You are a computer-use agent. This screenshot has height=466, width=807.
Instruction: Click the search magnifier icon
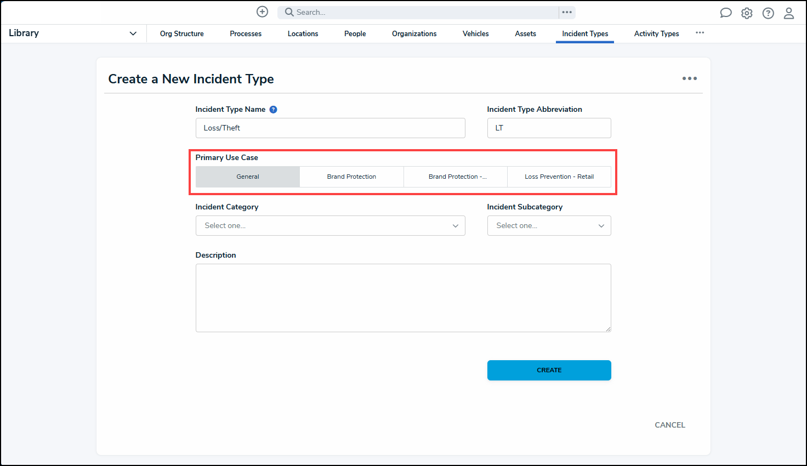click(289, 12)
